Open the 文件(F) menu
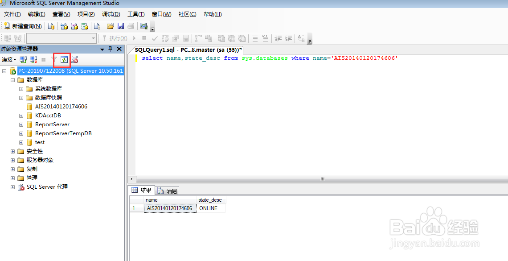Image resolution: width=508 pixels, height=261 pixels. [x=12, y=14]
